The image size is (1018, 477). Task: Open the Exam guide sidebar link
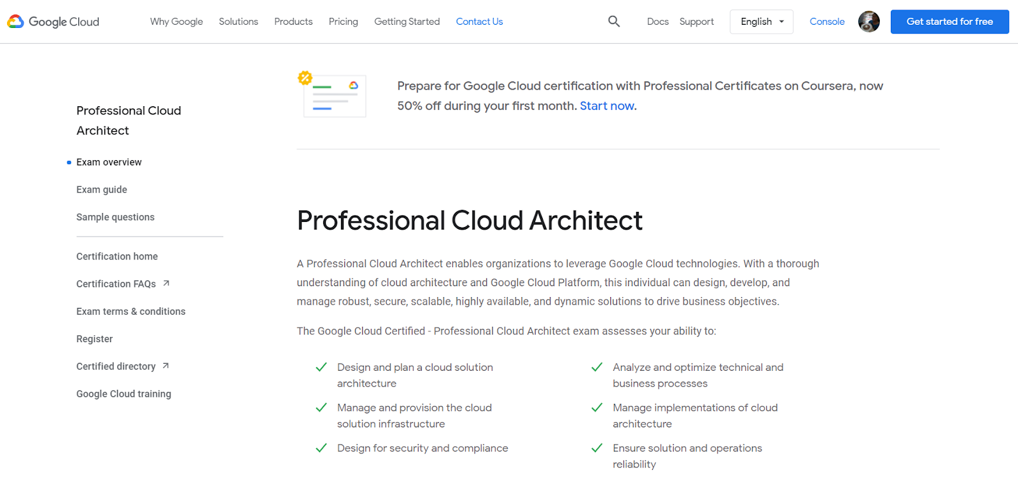click(102, 190)
